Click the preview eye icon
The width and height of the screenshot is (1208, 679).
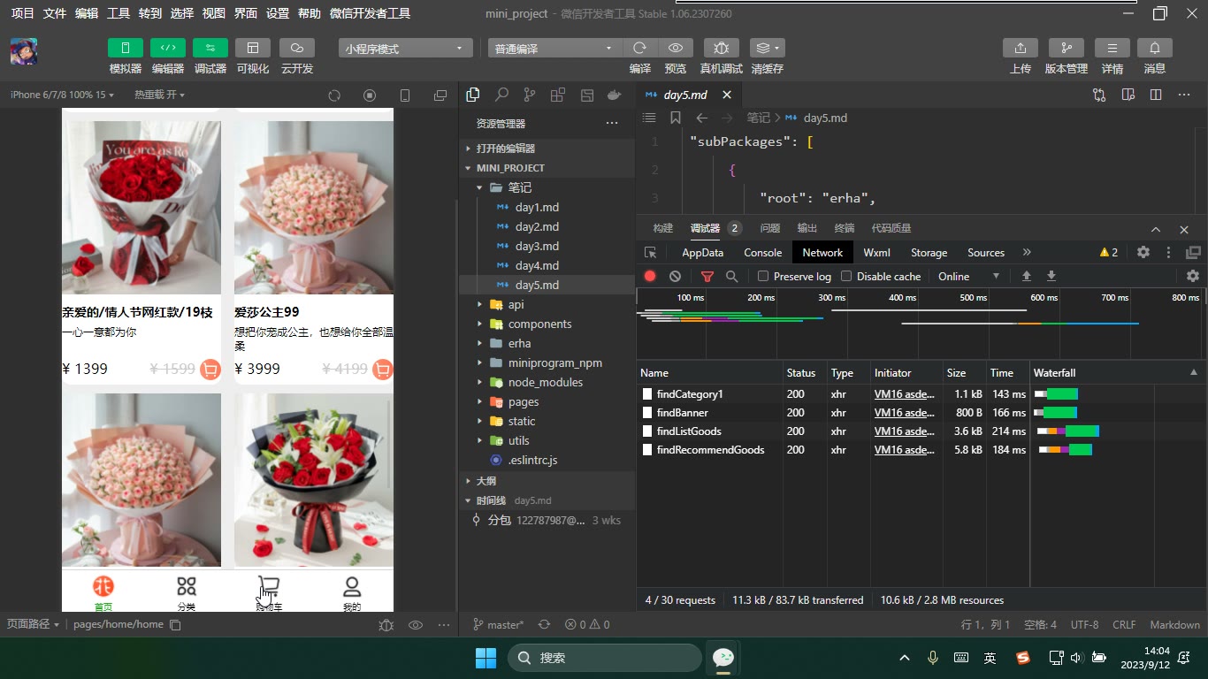tap(676, 48)
